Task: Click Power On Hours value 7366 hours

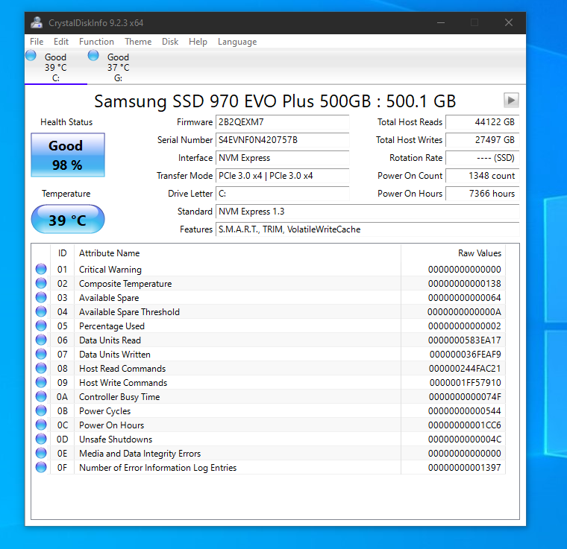Action: pos(483,194)
